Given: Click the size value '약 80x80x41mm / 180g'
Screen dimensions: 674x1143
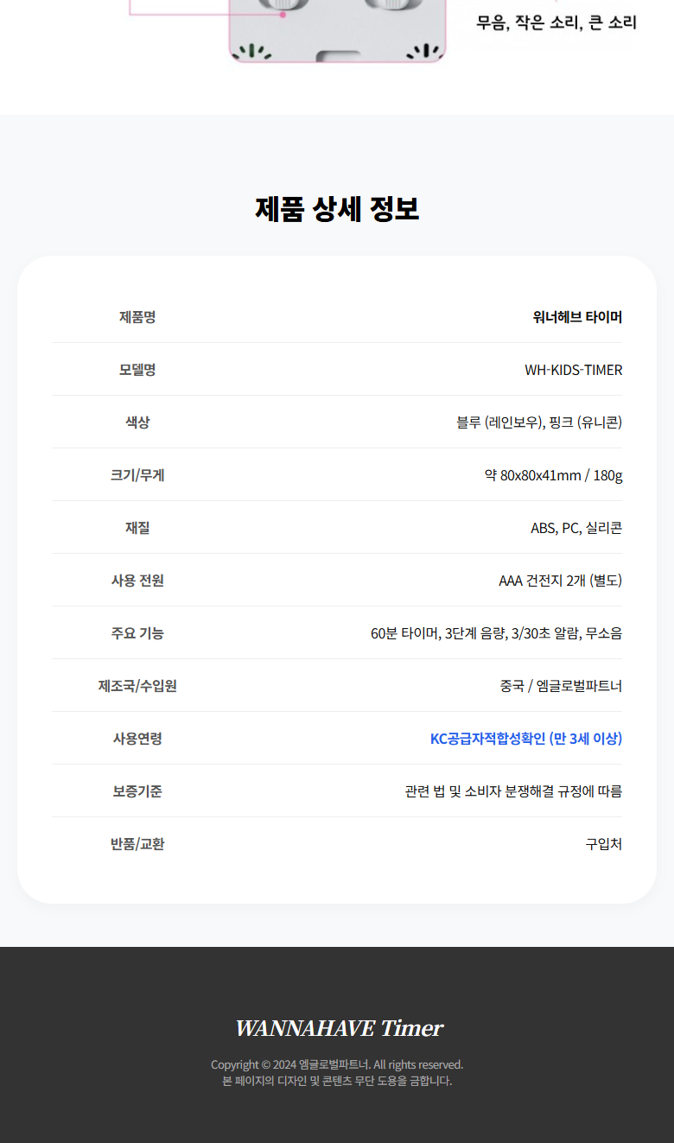Looking at the screenshot, I should [x=553, y=475].
